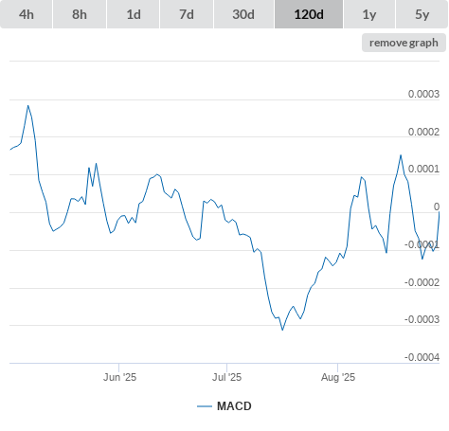Open the 7d time range view

[187, 14]
